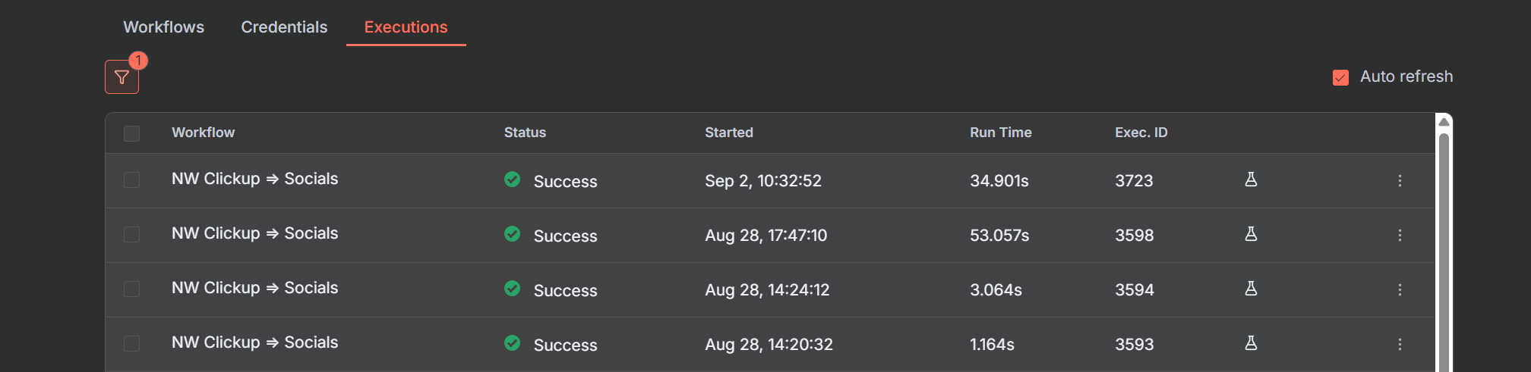The height and width of the screenshot is (372, 1531).
Task: Click flask icon for execution 3593
Action: click(x=1251, y=343)
